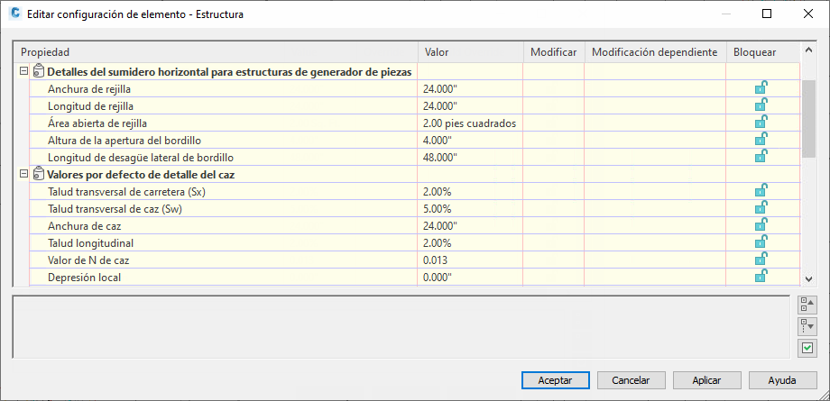Select the Anchura de caz value cell

470,225
